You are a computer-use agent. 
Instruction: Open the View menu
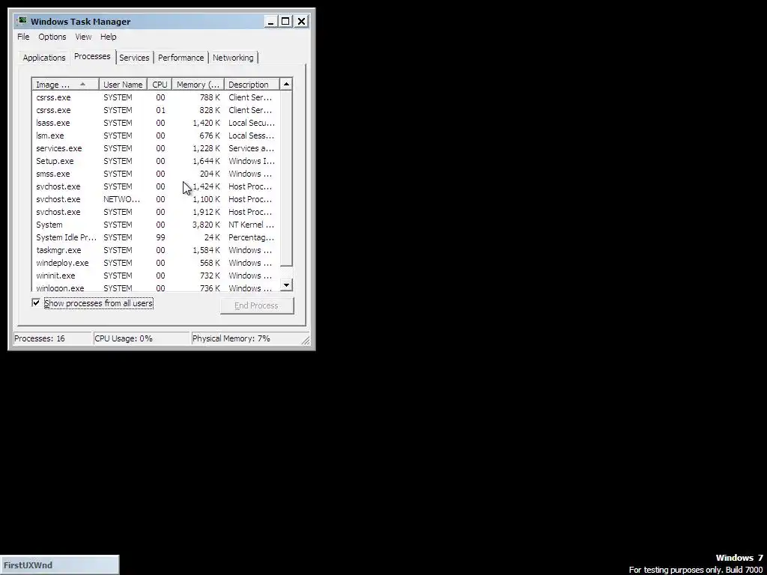coord(83,37)
